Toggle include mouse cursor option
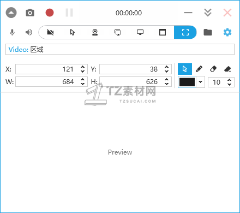 [73, 32]
